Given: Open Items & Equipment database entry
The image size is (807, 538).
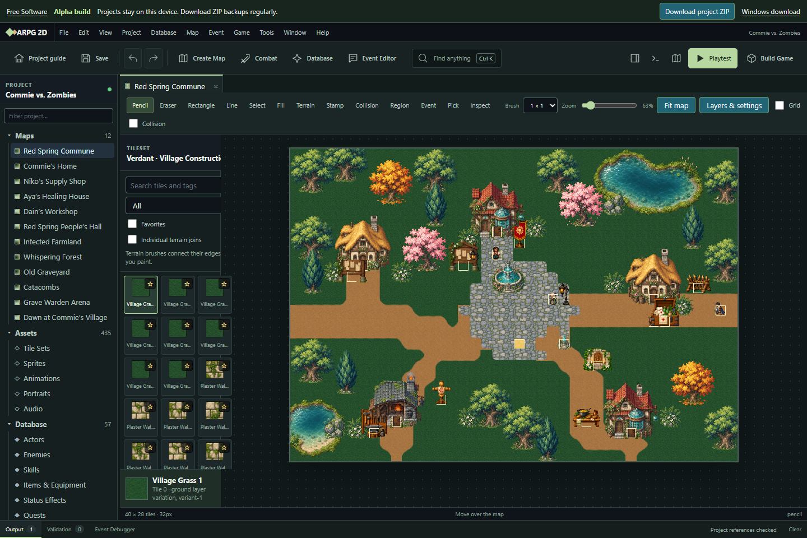Looking at the screenshot, I should (62, 485).
